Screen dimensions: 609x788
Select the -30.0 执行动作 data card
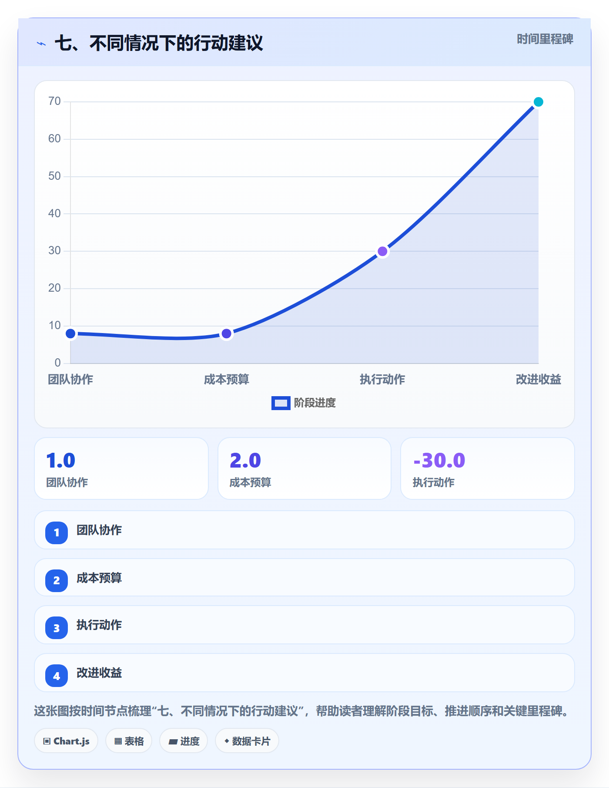tap(488, 468)
